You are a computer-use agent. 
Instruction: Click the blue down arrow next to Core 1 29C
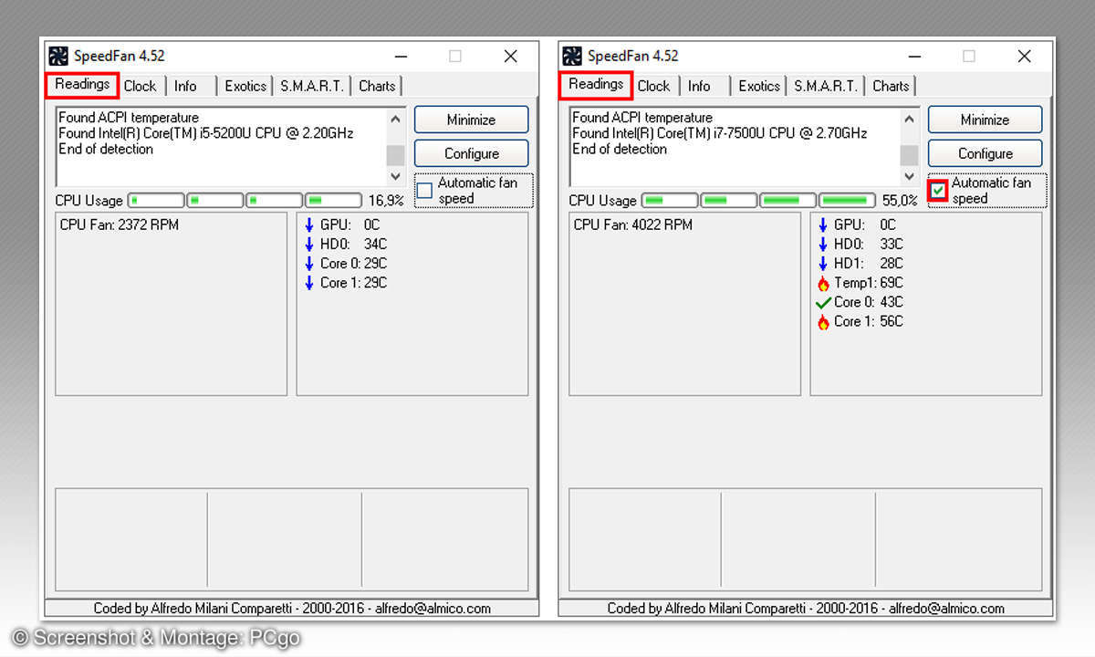[x=309, y=283]
